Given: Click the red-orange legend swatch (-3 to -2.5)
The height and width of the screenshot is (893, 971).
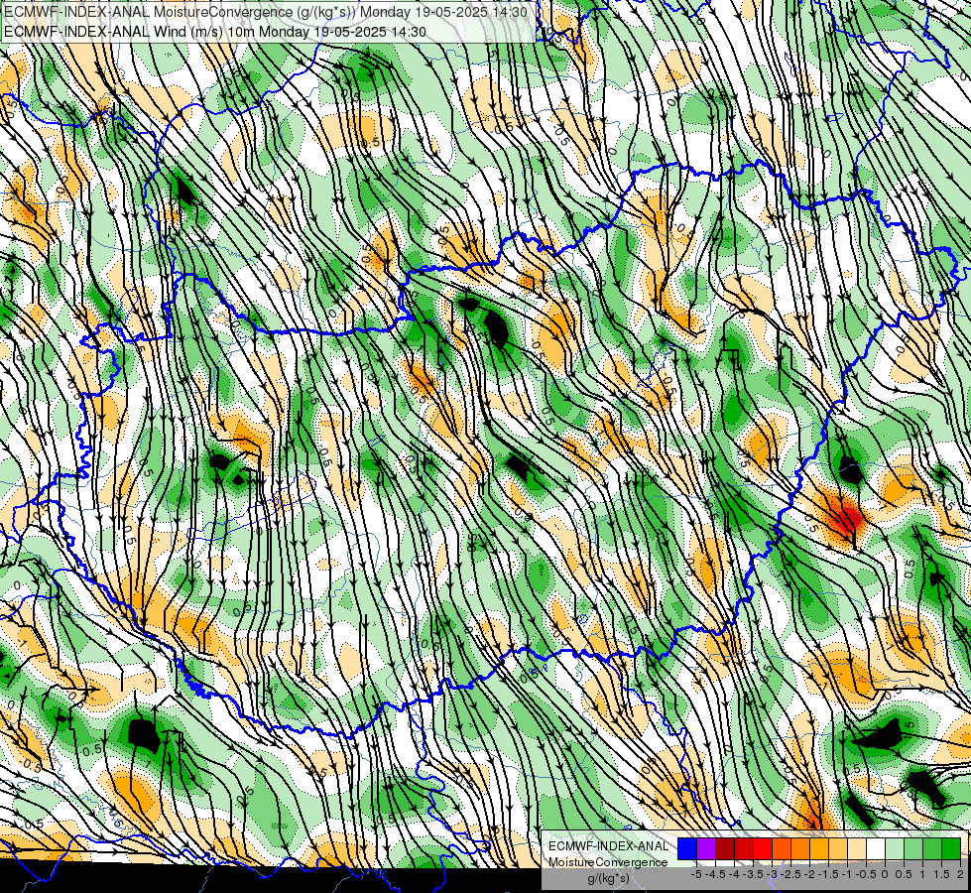Looking at the screenshot, I should click(x=782, y=849).
